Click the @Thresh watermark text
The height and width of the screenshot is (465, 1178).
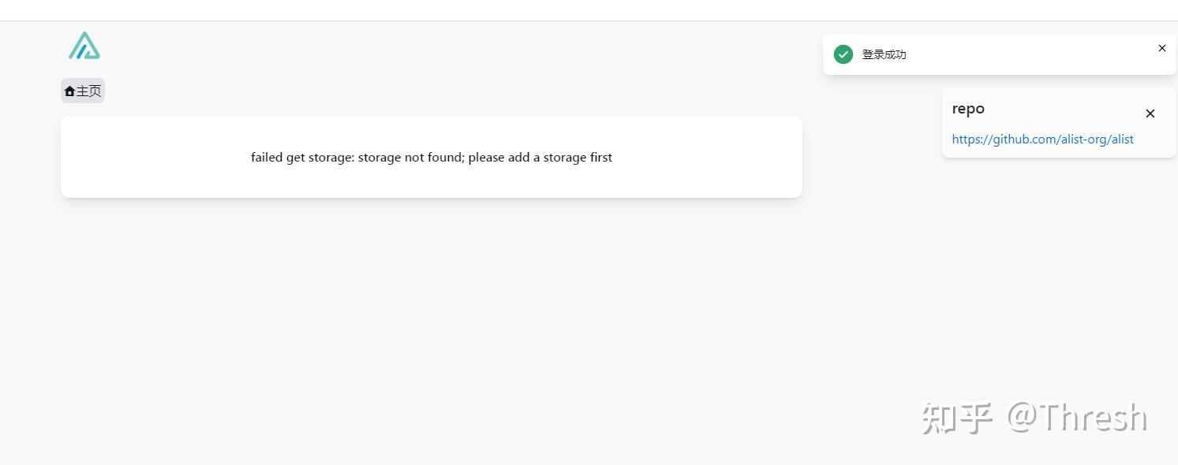coord(1077,417)
